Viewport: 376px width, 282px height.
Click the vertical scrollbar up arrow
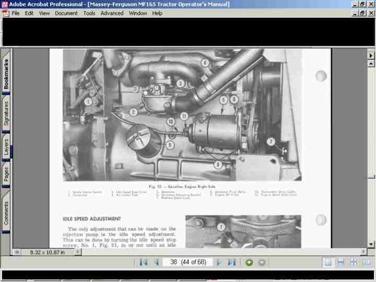pos(371,64)
